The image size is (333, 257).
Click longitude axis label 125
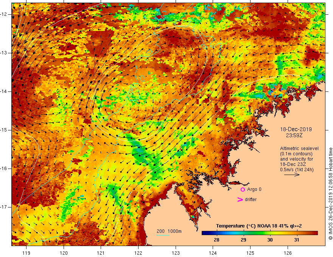(250, 253)
